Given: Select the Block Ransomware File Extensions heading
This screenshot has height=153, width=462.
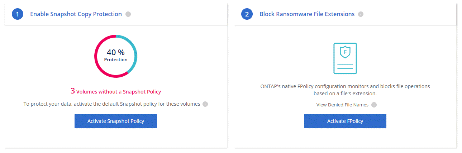Looking at the screenshot, I should [x=307, y=14].
